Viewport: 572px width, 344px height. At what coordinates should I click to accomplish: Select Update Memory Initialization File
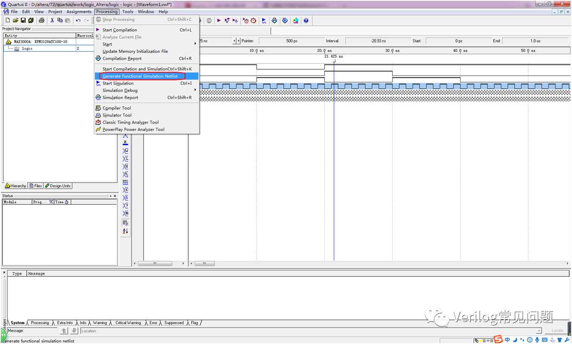point(146,51)
